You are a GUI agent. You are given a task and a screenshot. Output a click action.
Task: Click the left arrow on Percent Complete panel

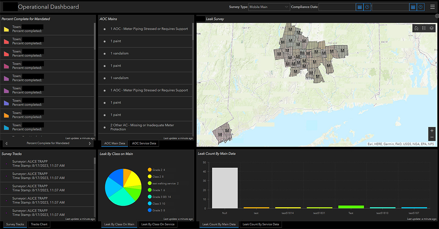click(6, 143)
